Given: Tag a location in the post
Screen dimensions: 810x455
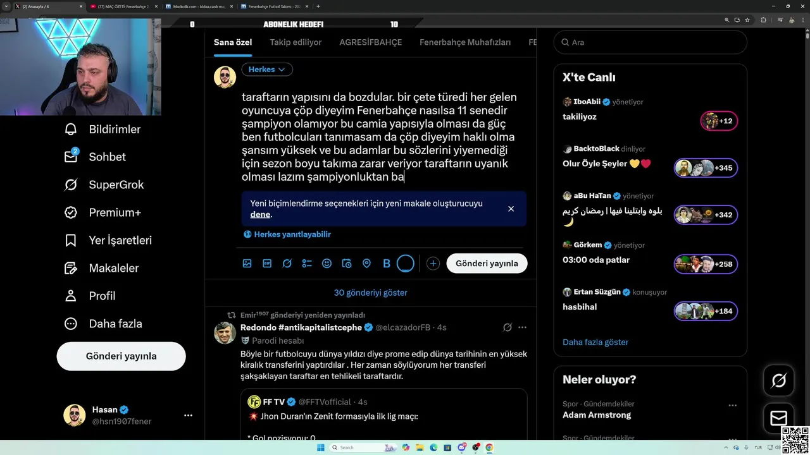Looking at the screenshot, I should tap(366, 264).
